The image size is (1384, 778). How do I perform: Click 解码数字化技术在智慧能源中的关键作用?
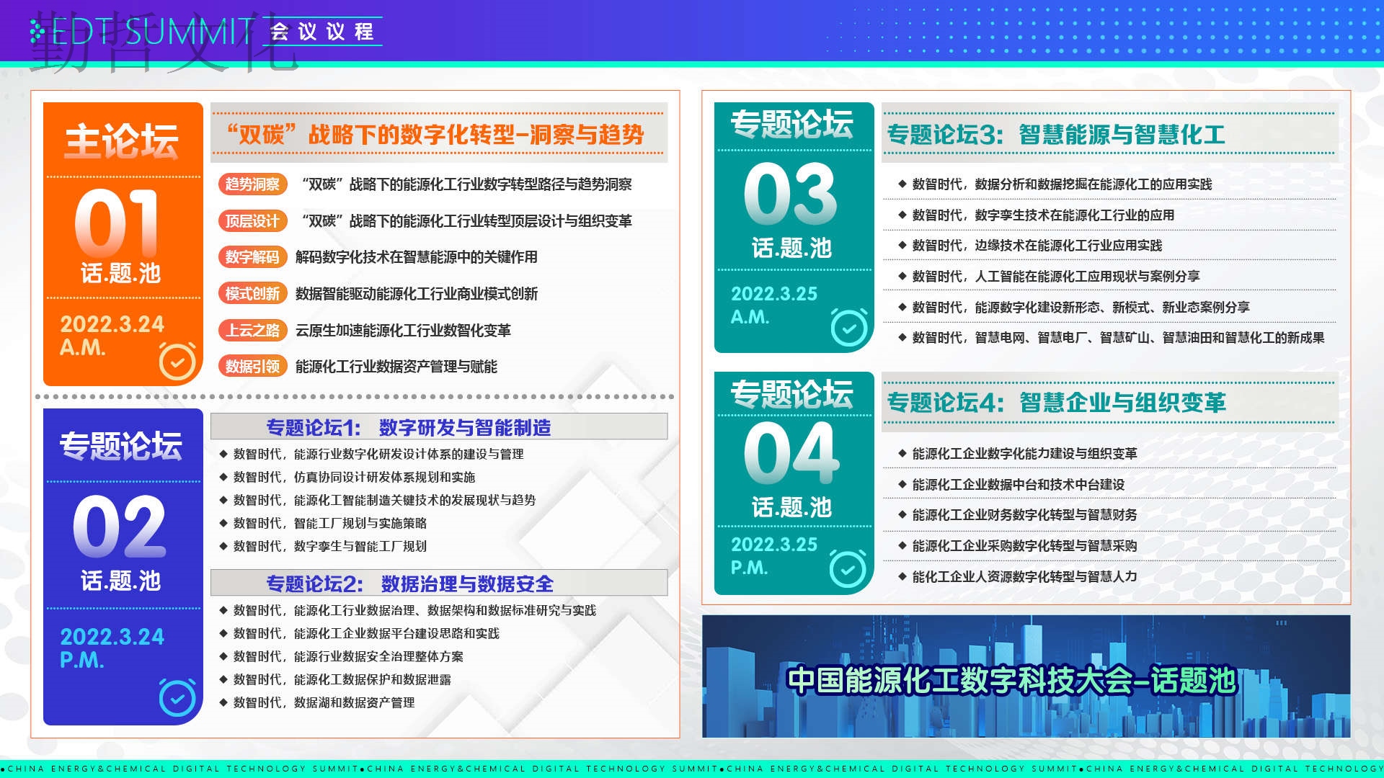(x=417, y=257)
